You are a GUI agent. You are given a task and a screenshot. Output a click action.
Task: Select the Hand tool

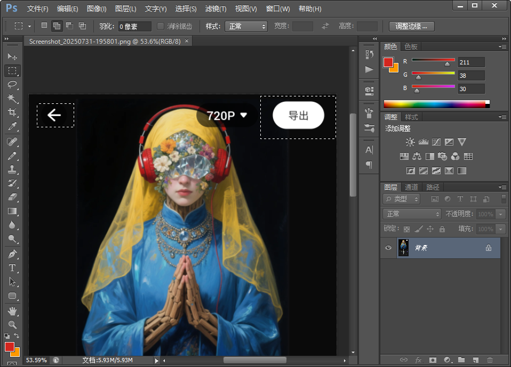[x=12, y=311]
